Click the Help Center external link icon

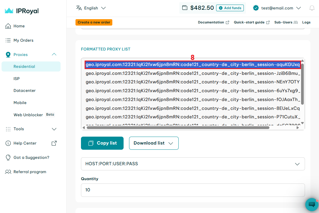pyautogui.click(x=54, y=143)
